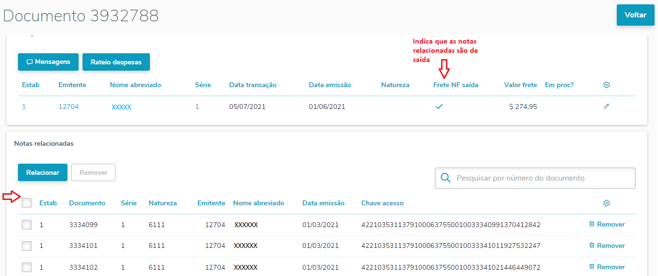Click Documento 3932788 page title
This screenshot has width=658, height=276.
click(81, 15)
